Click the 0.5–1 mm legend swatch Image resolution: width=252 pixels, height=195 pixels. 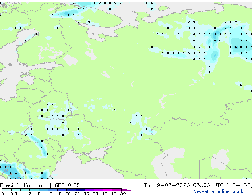16,190
